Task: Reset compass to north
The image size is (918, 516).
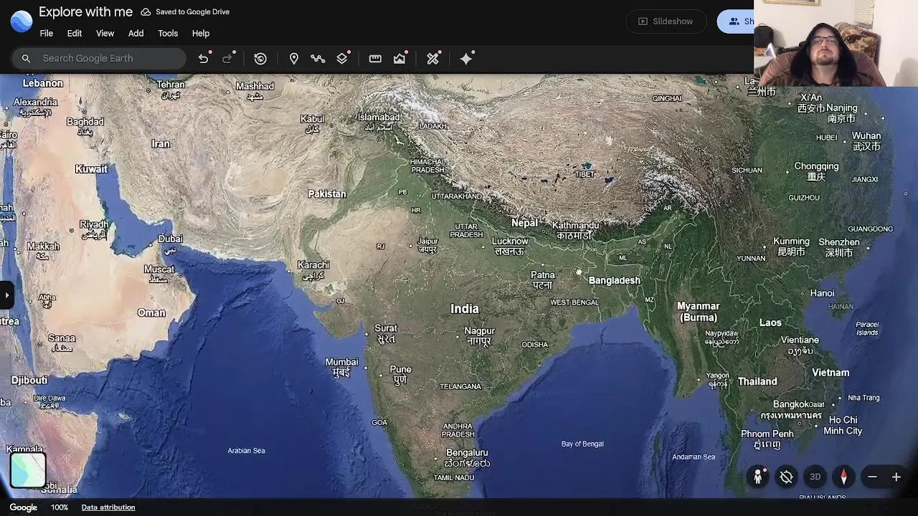Action: click(843, 477)
